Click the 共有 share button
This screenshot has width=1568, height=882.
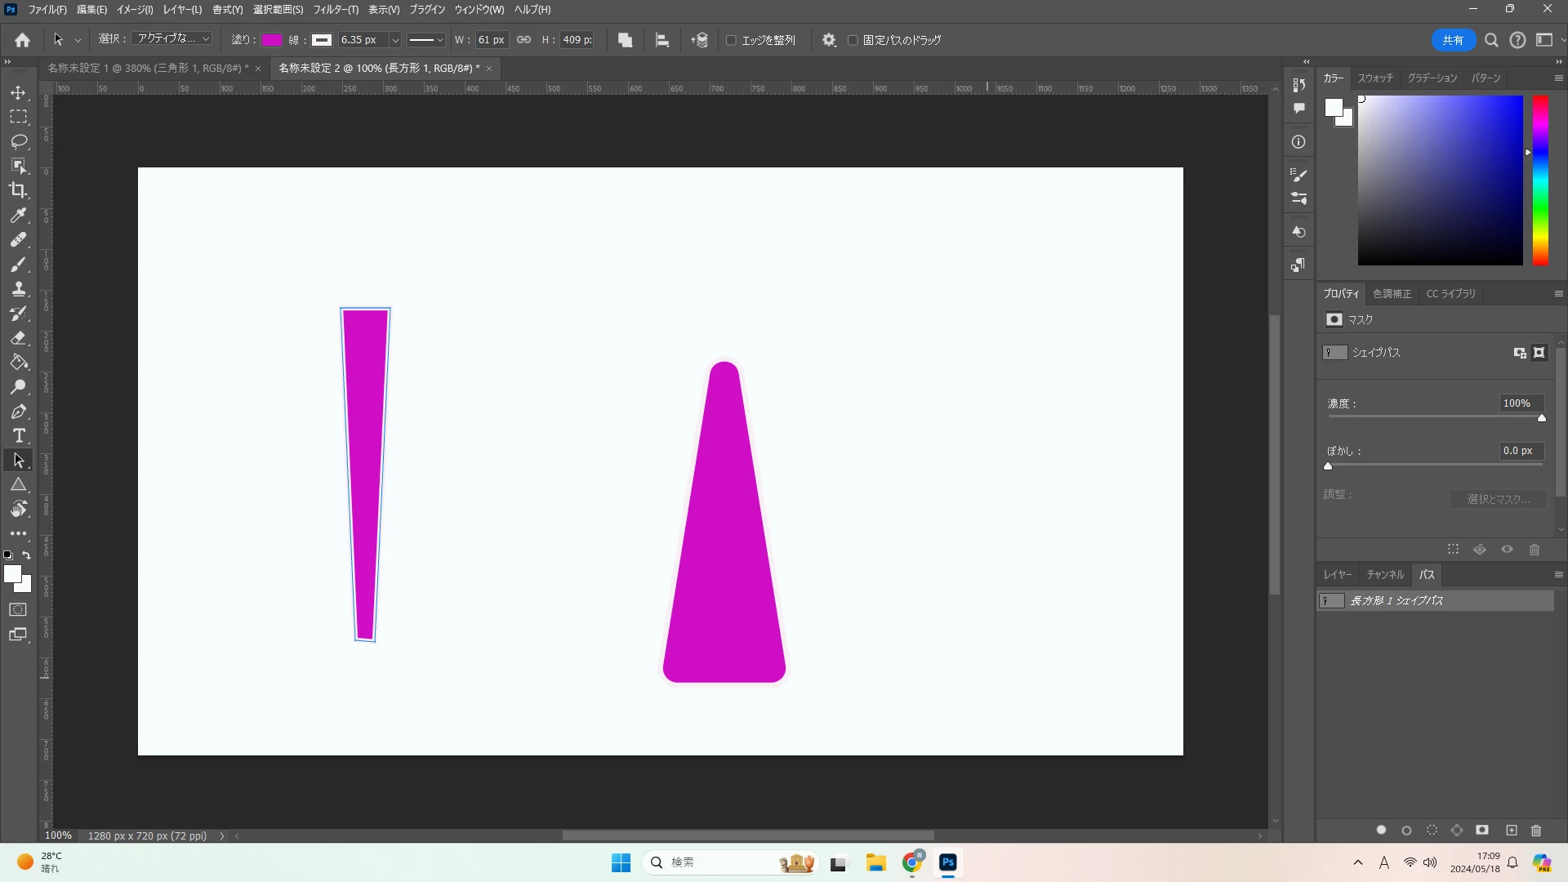(1452, 40)
